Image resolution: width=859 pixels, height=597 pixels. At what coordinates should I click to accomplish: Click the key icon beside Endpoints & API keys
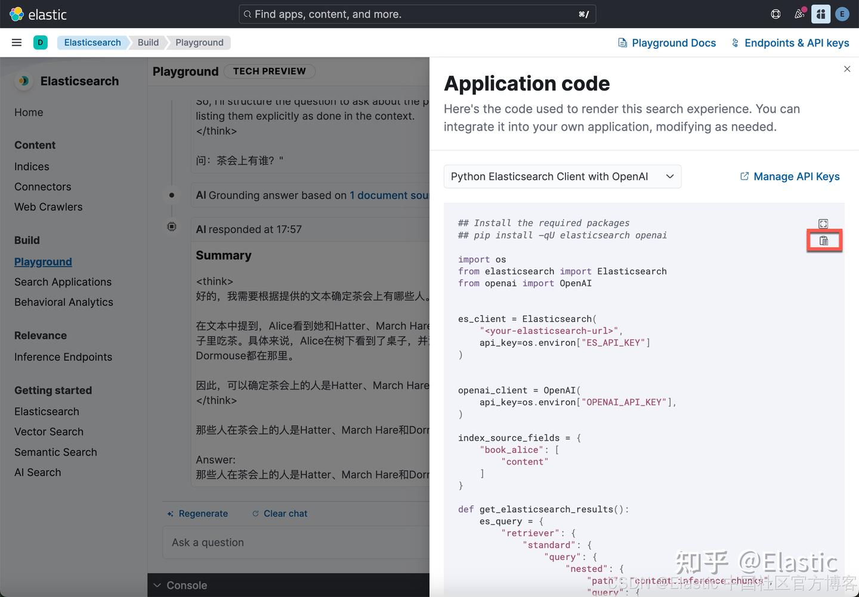point(735,42)
